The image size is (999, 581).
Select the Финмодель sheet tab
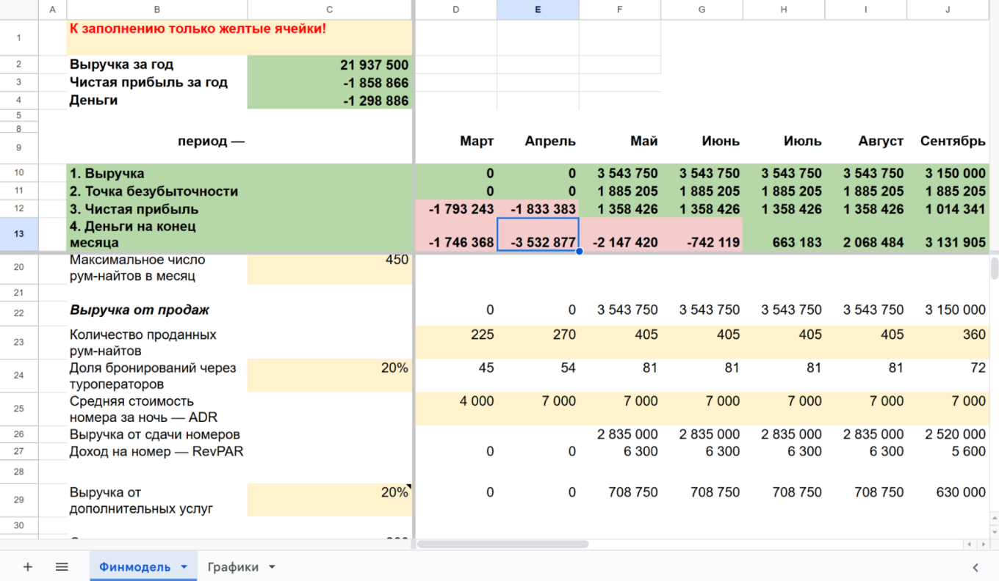[135, 567]
